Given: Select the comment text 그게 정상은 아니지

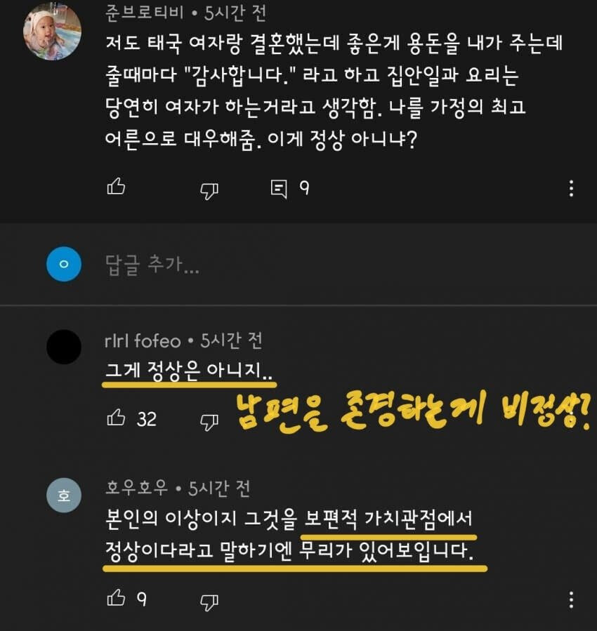Looking at the screenshot, I should [x=188, y=370].
